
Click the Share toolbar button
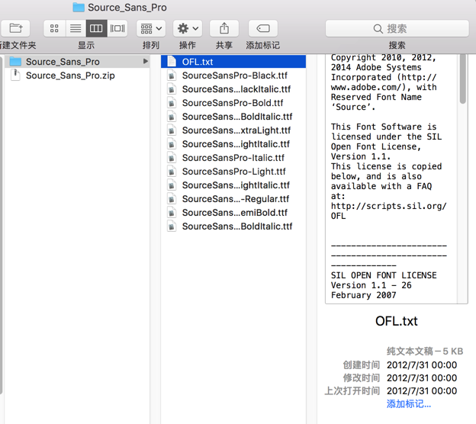point(224,28)
